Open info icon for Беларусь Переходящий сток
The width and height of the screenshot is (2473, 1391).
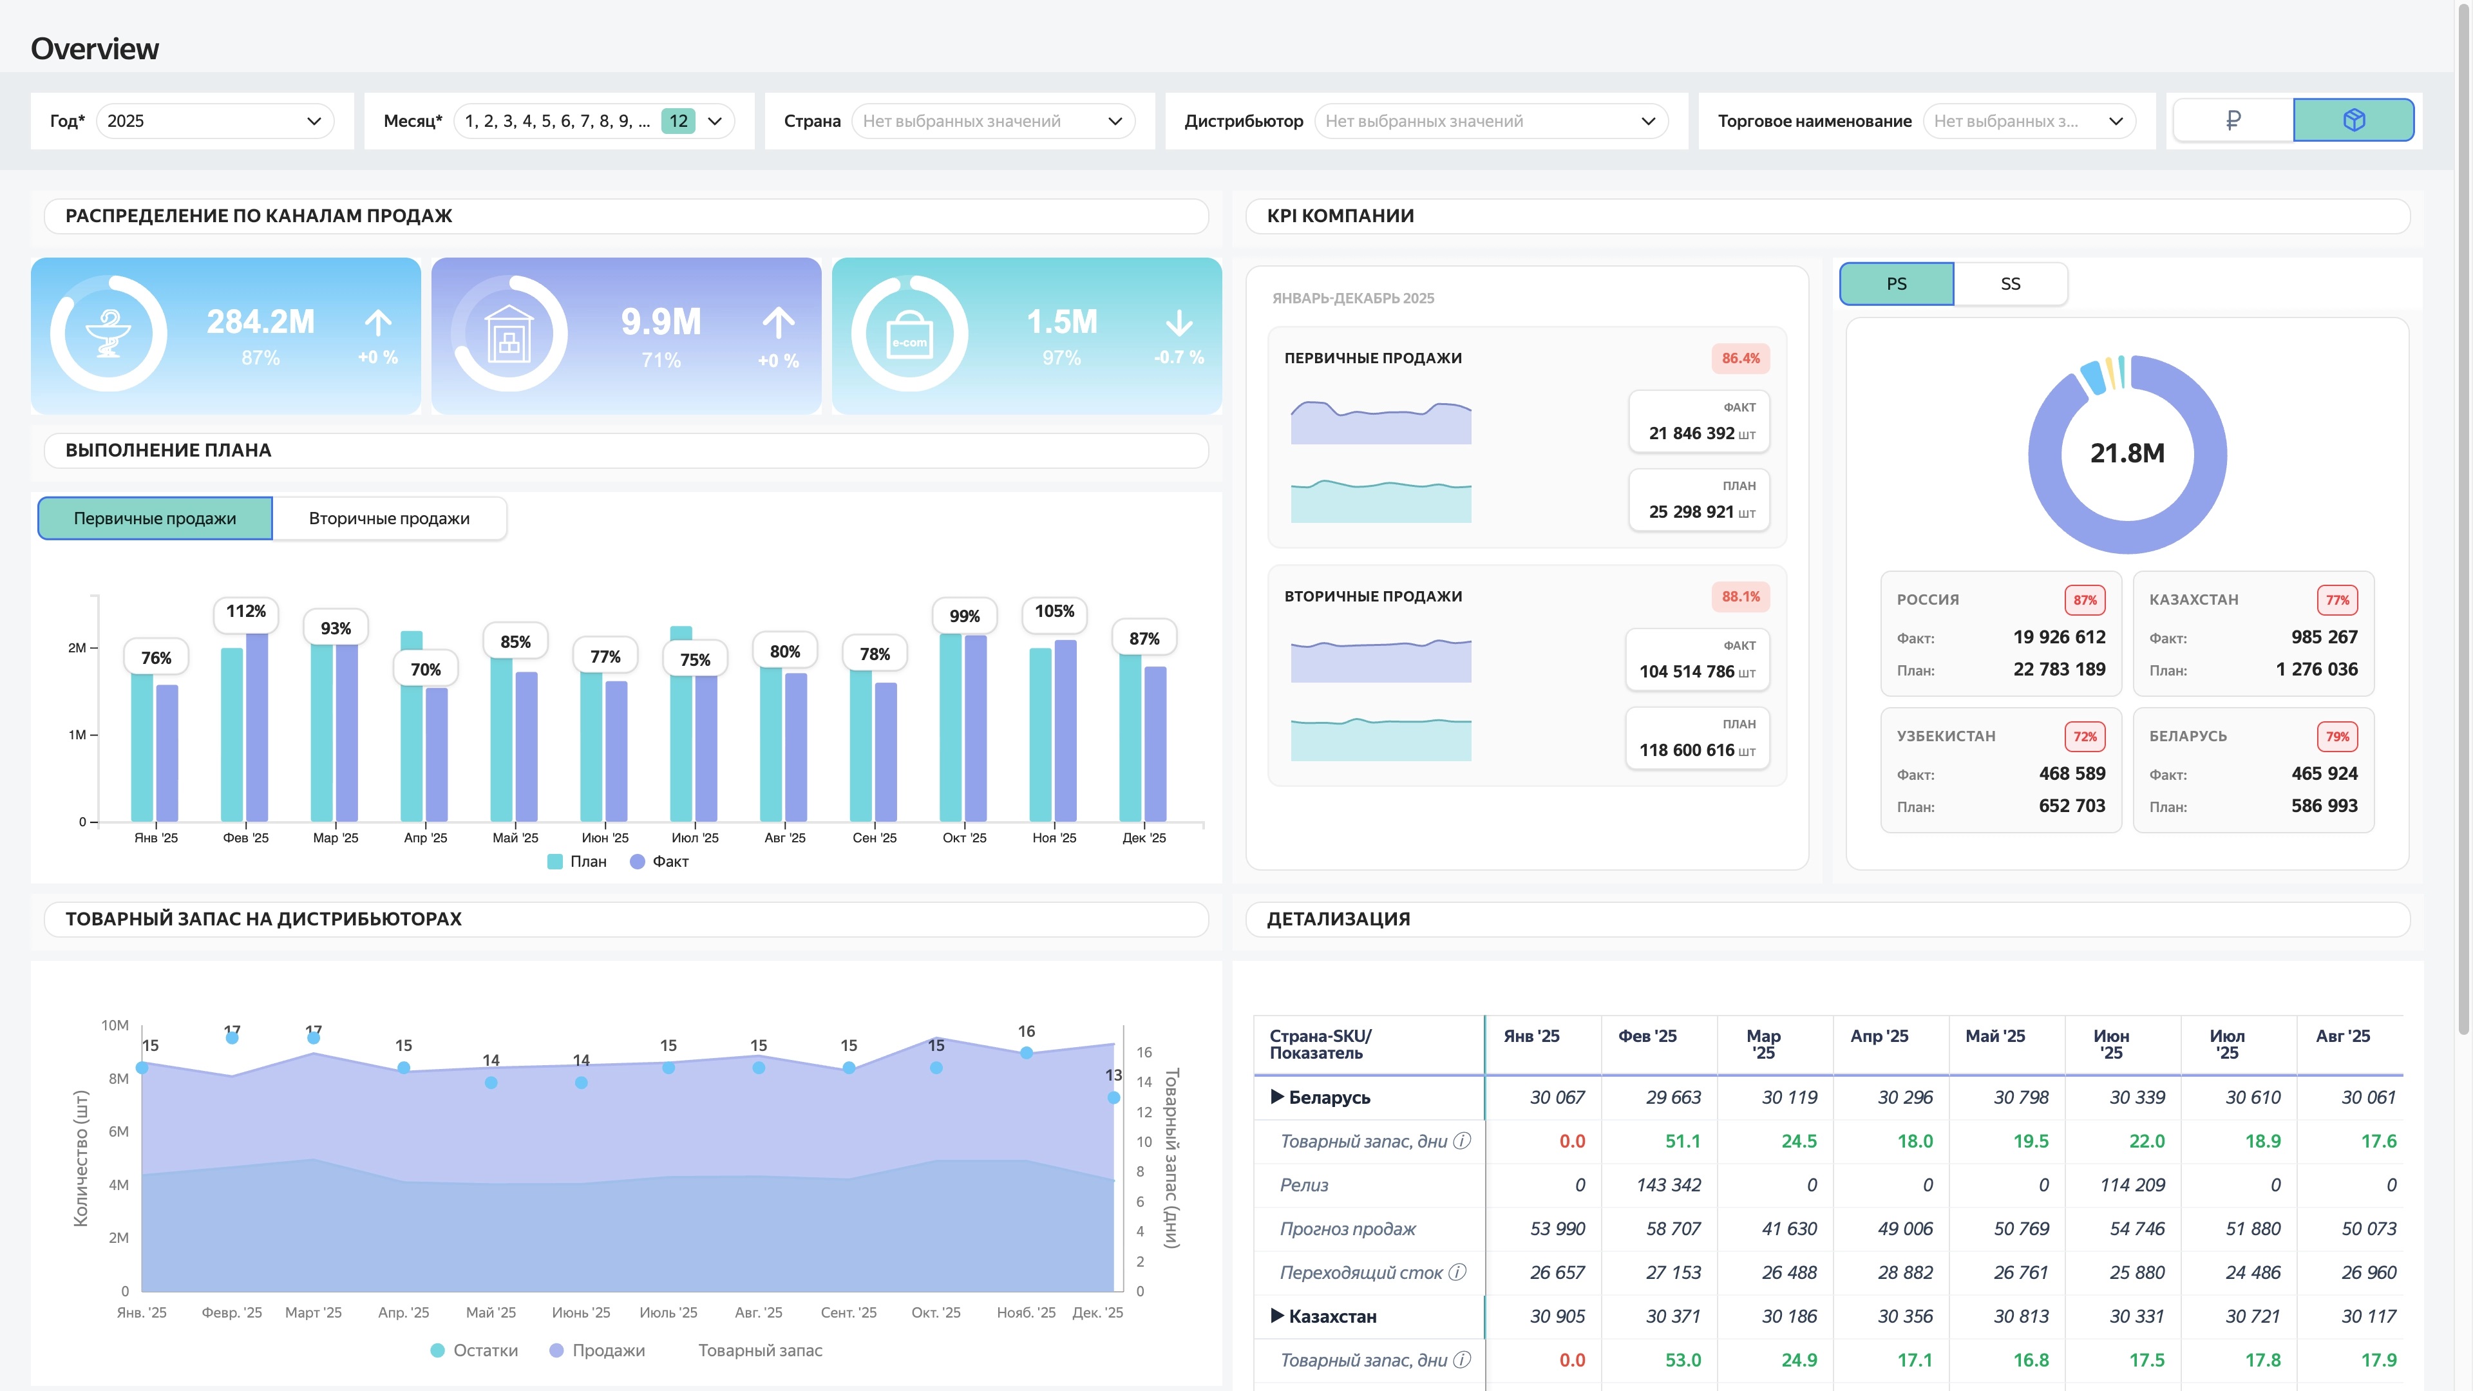coord(1457,1272)
